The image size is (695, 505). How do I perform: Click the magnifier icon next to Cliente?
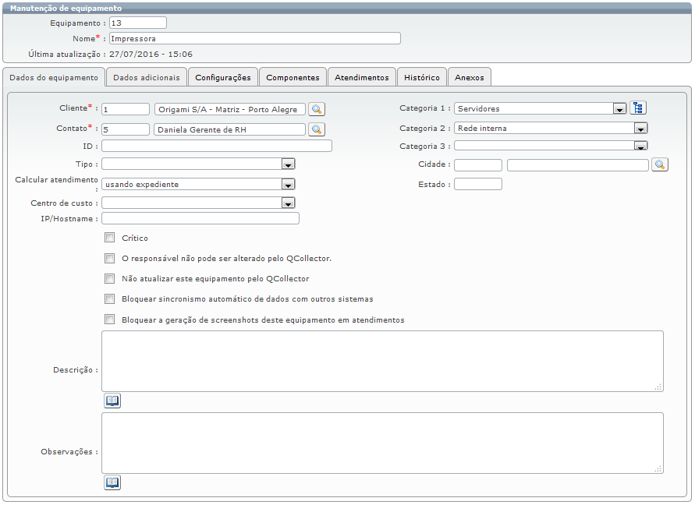[317, 109]
